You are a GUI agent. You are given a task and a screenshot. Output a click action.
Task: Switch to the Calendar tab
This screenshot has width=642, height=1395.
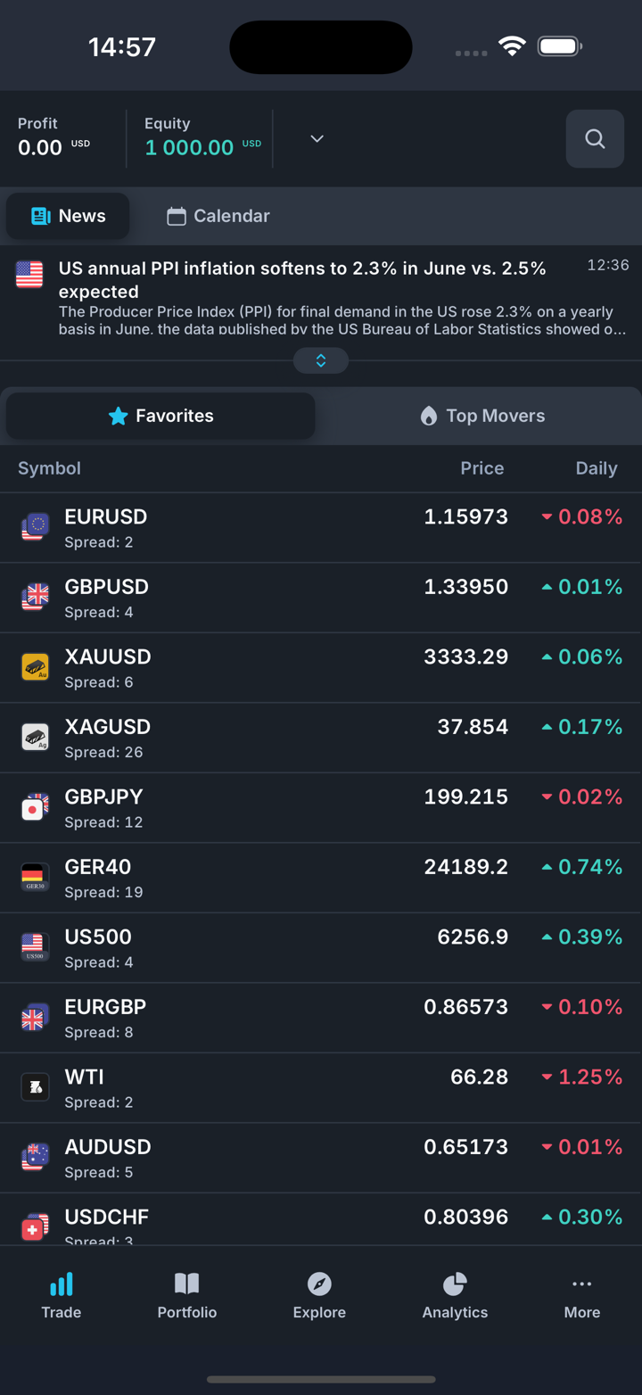click(x=218, y=216)
